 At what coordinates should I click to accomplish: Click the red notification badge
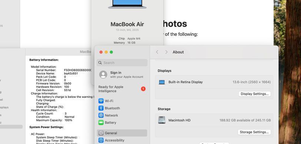coord(143,89)
